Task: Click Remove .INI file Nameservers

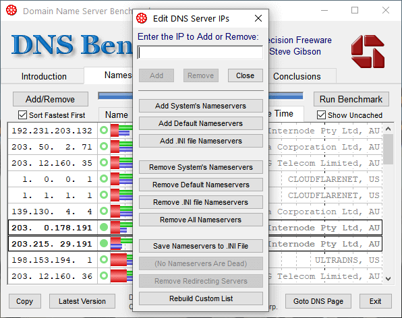Action: click(201, 202)
